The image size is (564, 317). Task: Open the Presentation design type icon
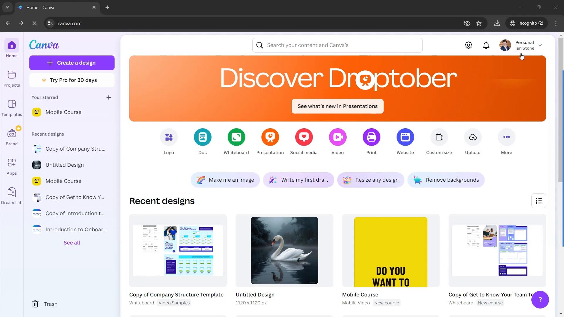pyautogui.click(x=270, y=136)
